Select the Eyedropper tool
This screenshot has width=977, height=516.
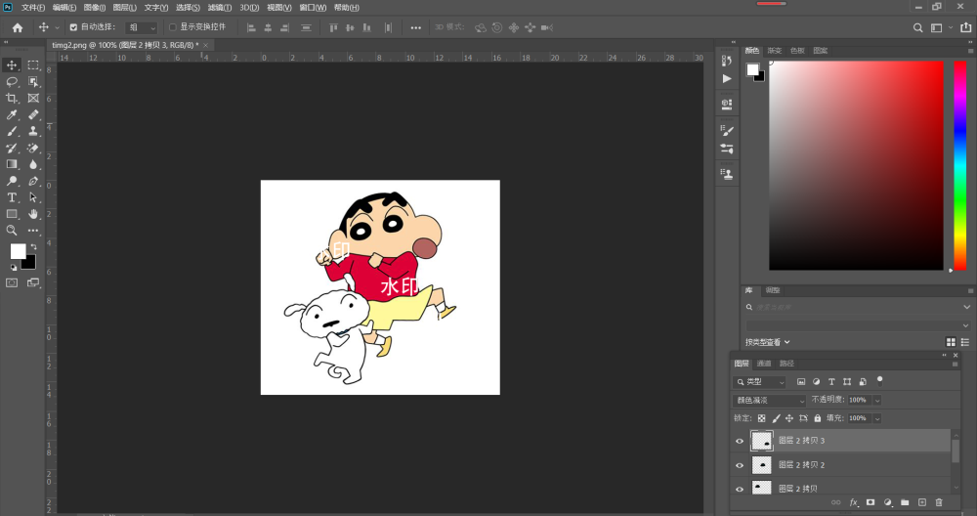11,114
